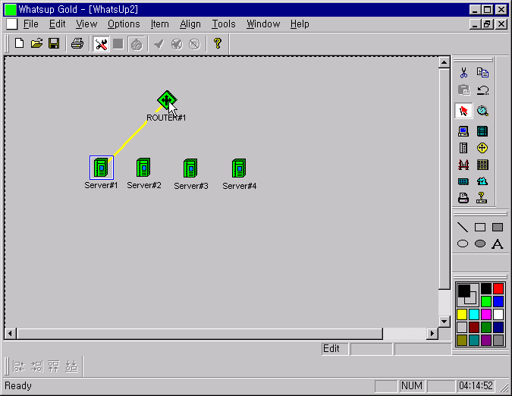Add a workstation computer device icon

(463, 131)
